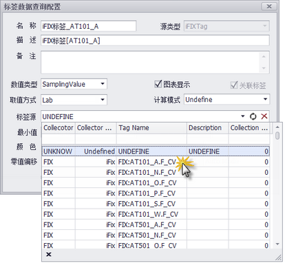Click 备注 field scroll down arrow
296x263 pixels.
[264, 68]
